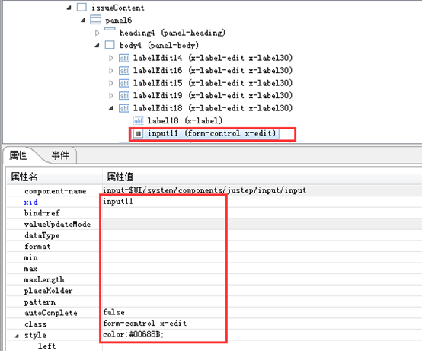The image size is (422, 351).
Task: Collapse the labelEdit18 tree node
Action: (x=111, y=108)
